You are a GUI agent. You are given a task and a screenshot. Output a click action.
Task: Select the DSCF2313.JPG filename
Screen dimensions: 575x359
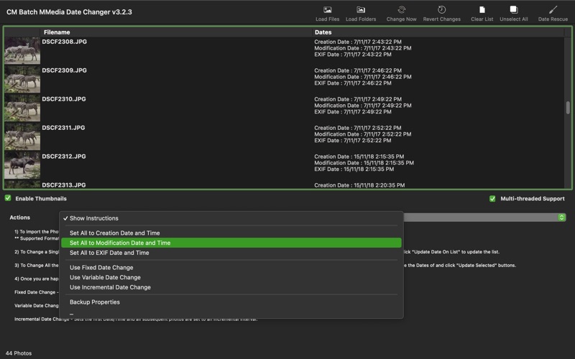(64, 185)
